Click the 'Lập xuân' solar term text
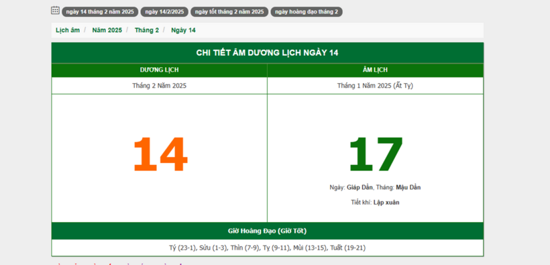 click(386, 203)
